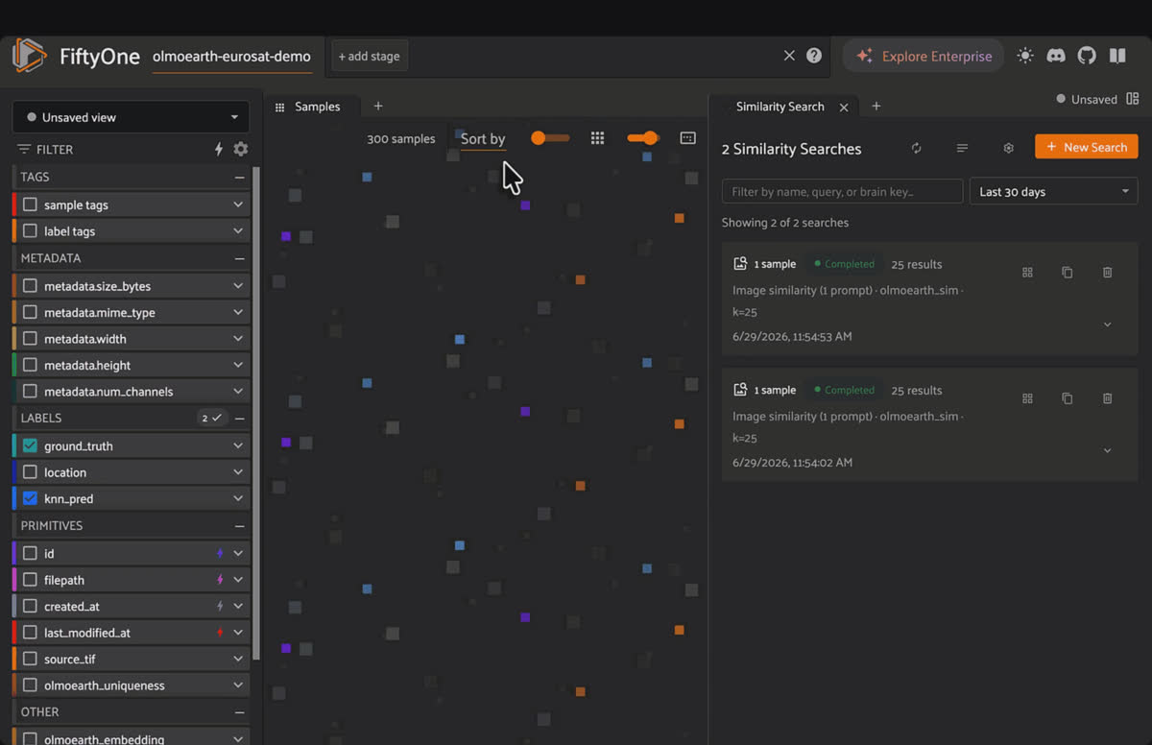The height and width of the screenshot is (745, 1152).
Task: Open the Unsaved view dropdown
Action: pos(131,117)
